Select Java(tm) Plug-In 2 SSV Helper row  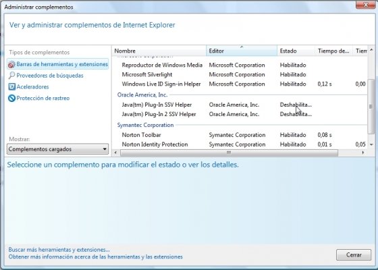coord(240,114)
